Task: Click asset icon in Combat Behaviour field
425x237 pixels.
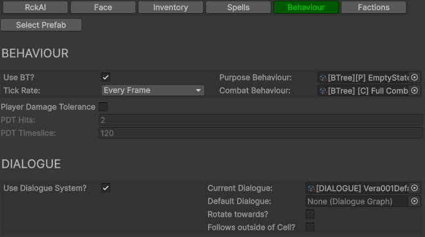Action: click(x=323, y=91)
